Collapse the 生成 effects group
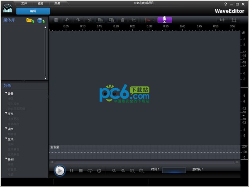Viewport: 249px width, 187px height. pos(6,138)
